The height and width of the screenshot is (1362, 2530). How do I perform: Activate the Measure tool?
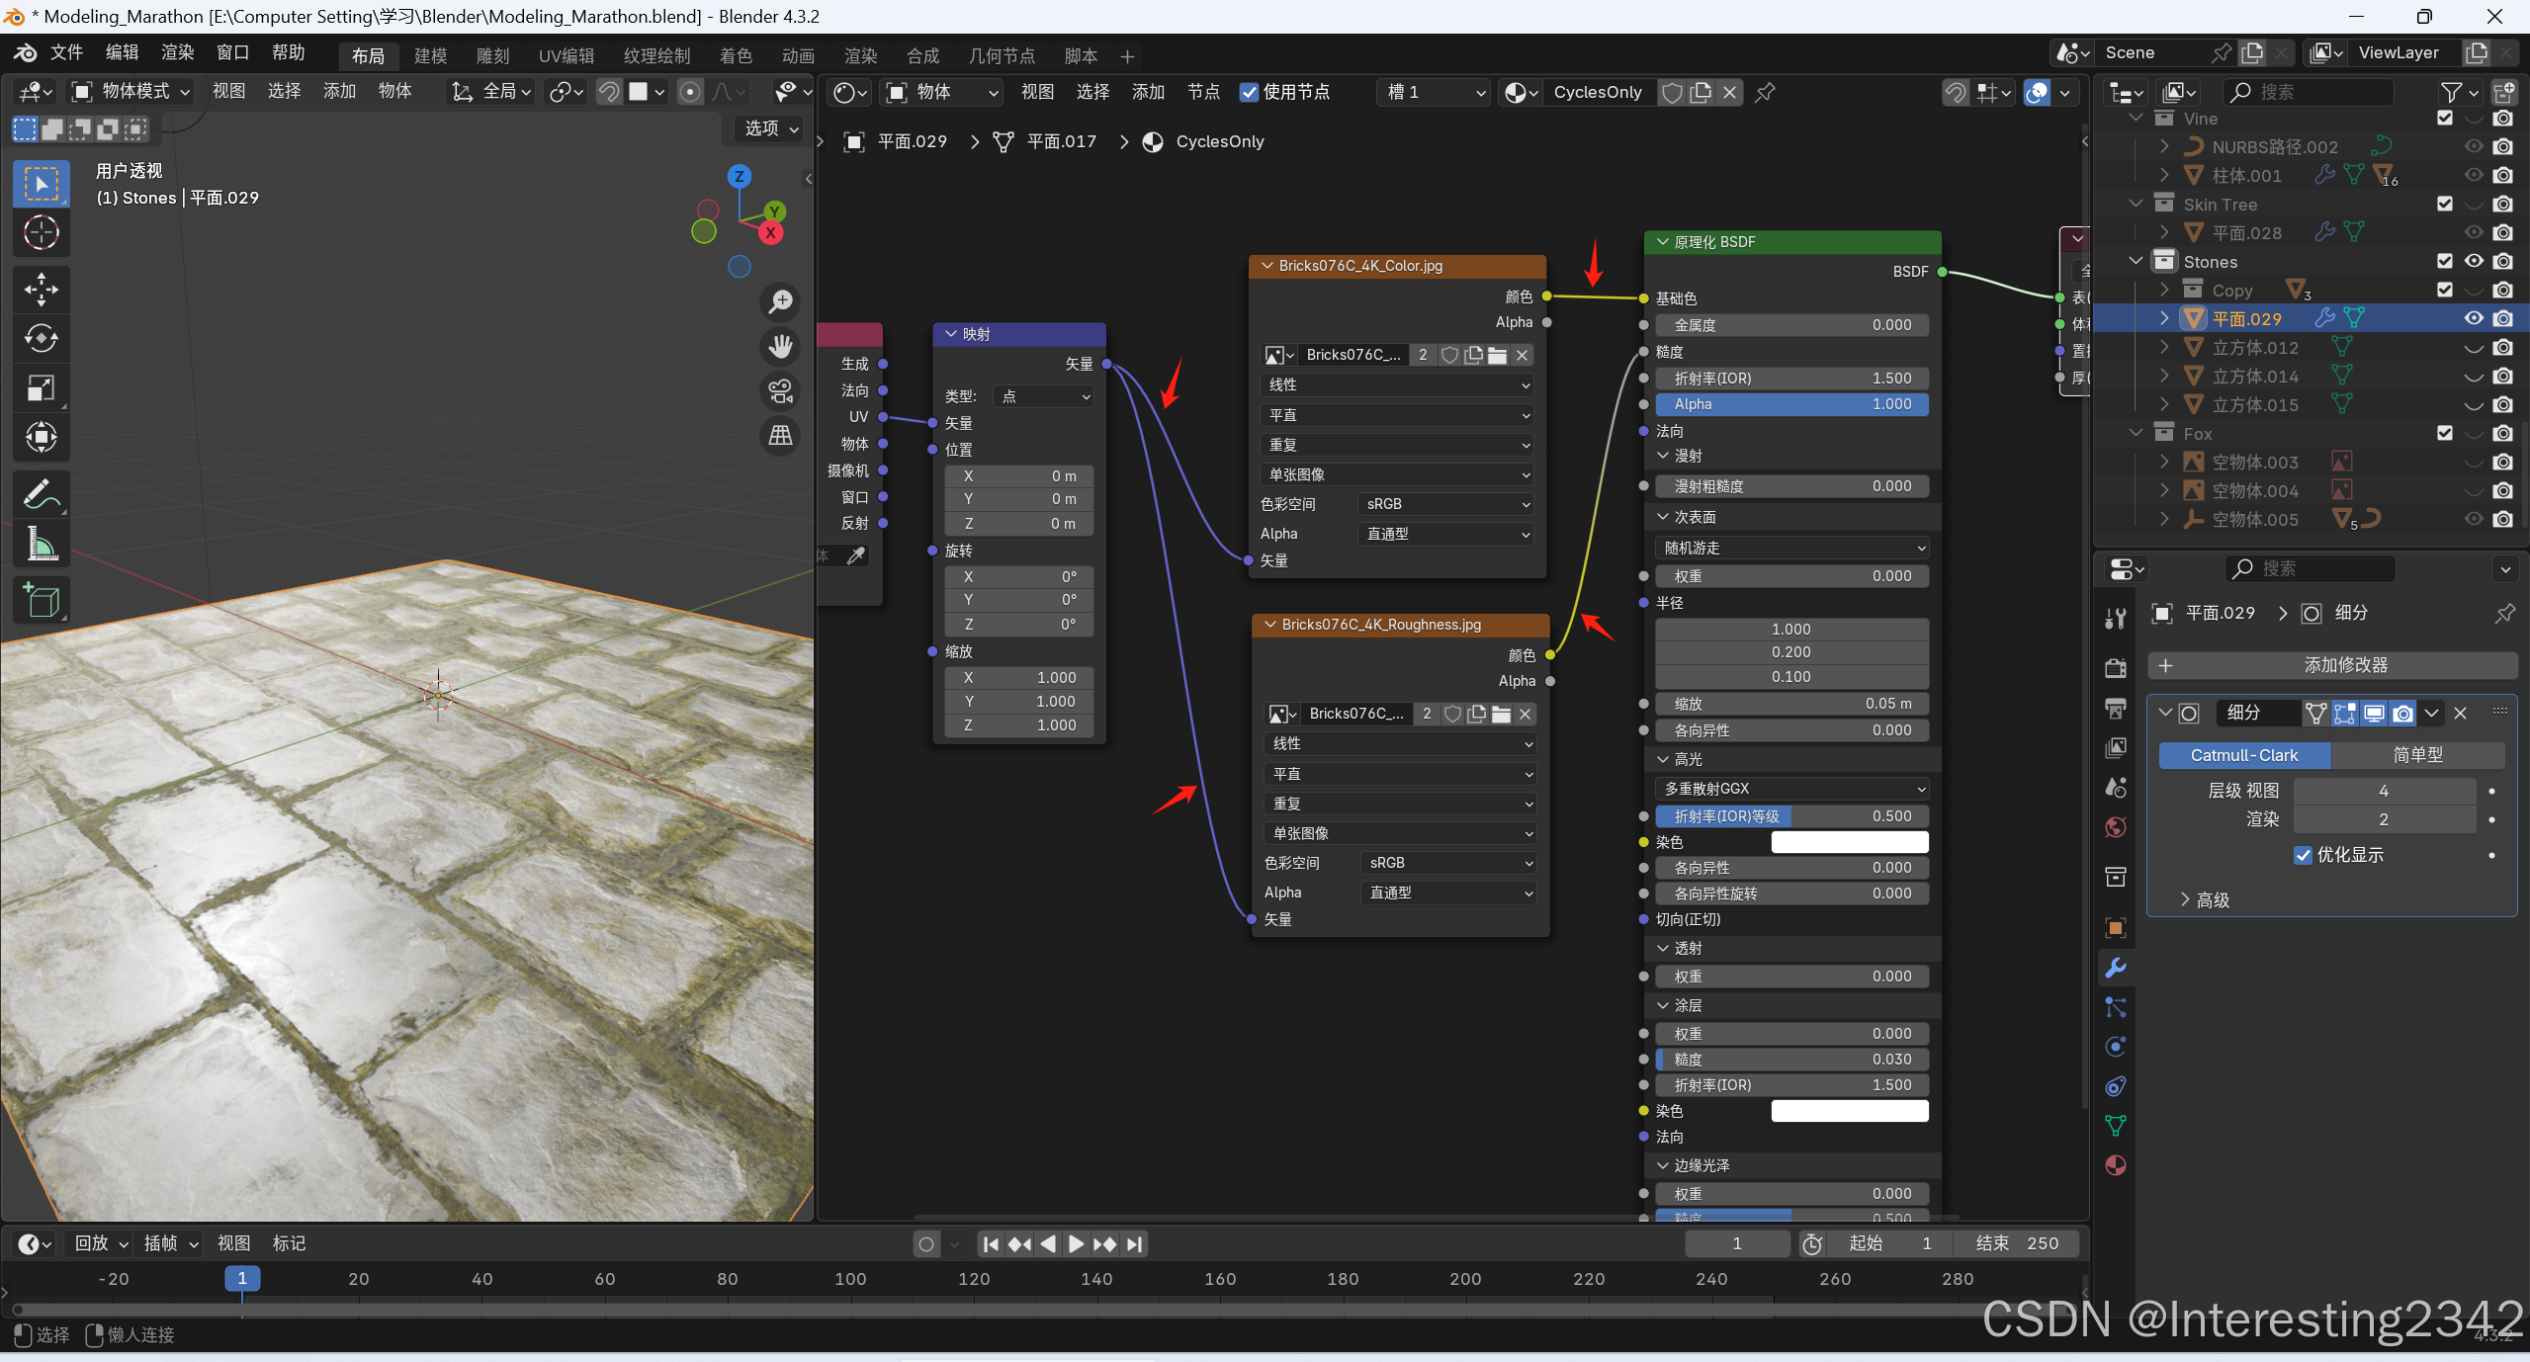pyautogui.click(x=41, y=544)
